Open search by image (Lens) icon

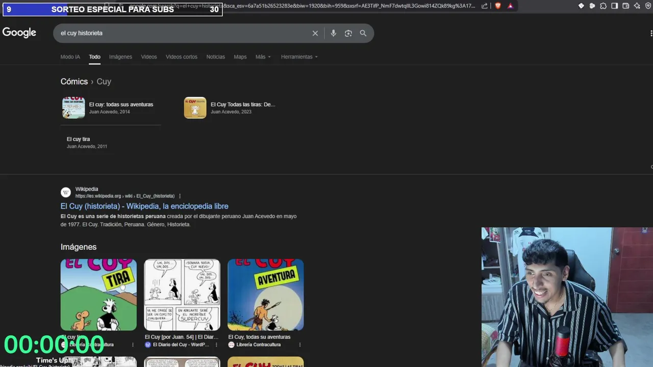click(348, 33)
